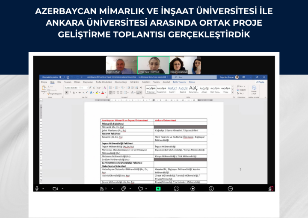Increase font size with the larger A icon
The height and width of the screenshot is (218, 308).
[x=90, y=88]
